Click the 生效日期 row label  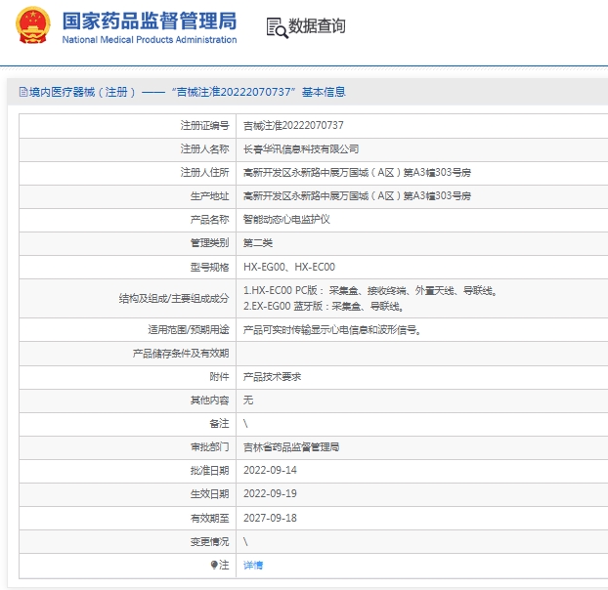[x=209, y=494]
